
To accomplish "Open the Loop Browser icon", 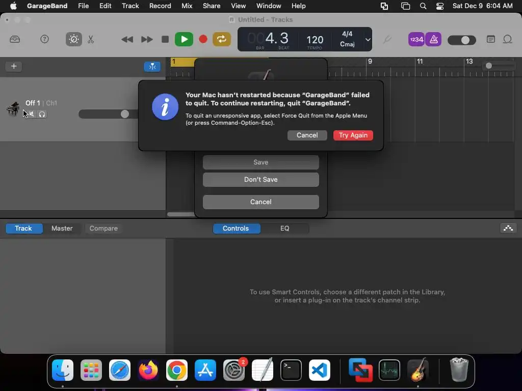I will [x=507, y=39].
